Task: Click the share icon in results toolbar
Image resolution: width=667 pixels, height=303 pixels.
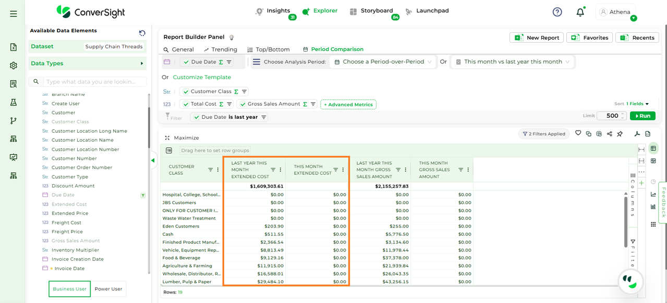Action: [609, 134]
